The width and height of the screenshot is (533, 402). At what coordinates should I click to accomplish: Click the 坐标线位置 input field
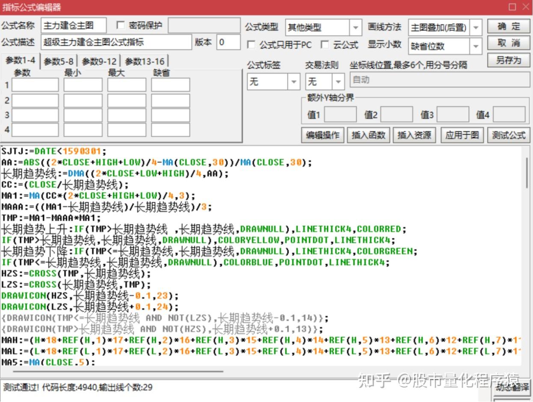tap(440, 80)
